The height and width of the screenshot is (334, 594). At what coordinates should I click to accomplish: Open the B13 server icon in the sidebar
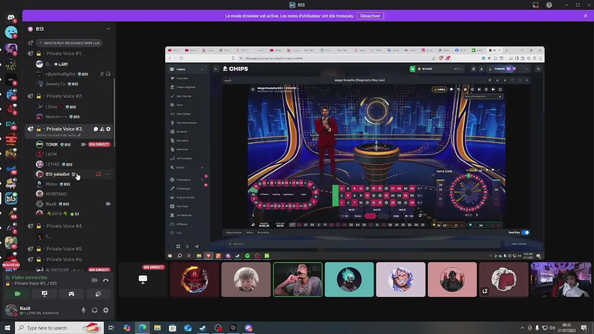[x=11, y=199]
